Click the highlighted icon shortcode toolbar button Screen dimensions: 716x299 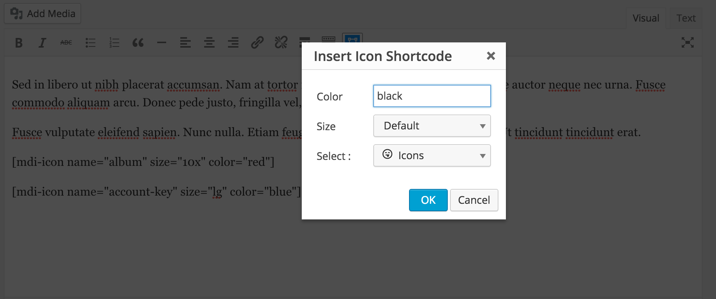pyautogui.click(x=352, y=38)
